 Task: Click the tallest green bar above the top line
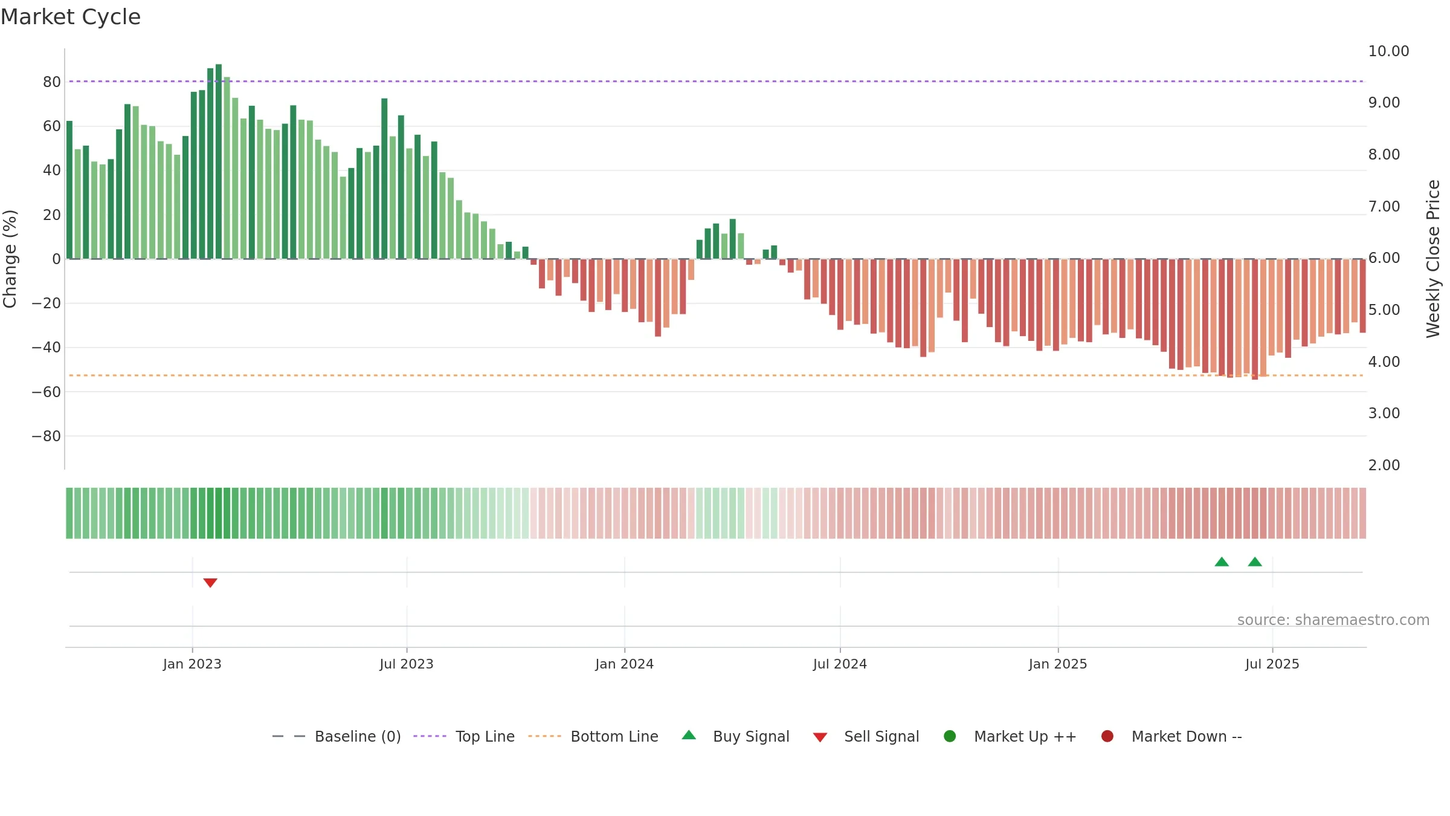click(219, 161)
